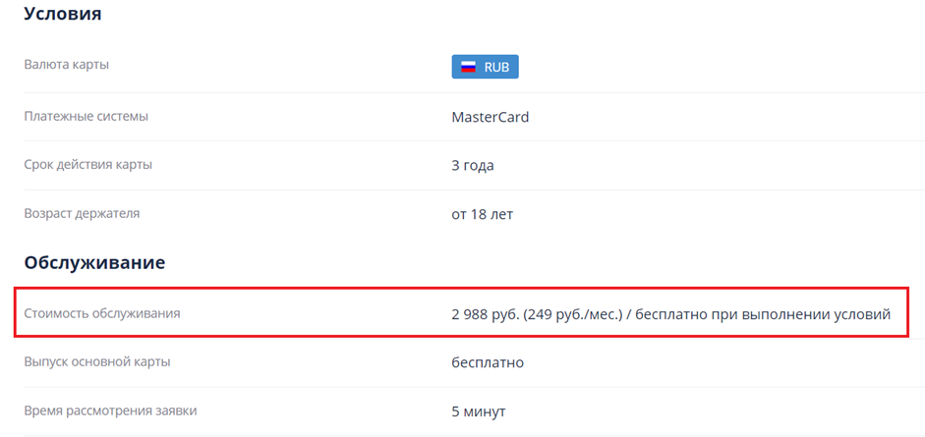Select the 3 года validity value
This screenshot has height=437, width=925.
(x=472, y=165)
